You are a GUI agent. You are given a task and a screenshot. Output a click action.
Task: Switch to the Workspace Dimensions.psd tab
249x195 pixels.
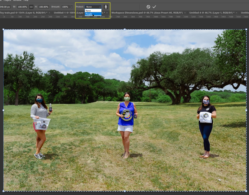147,13
